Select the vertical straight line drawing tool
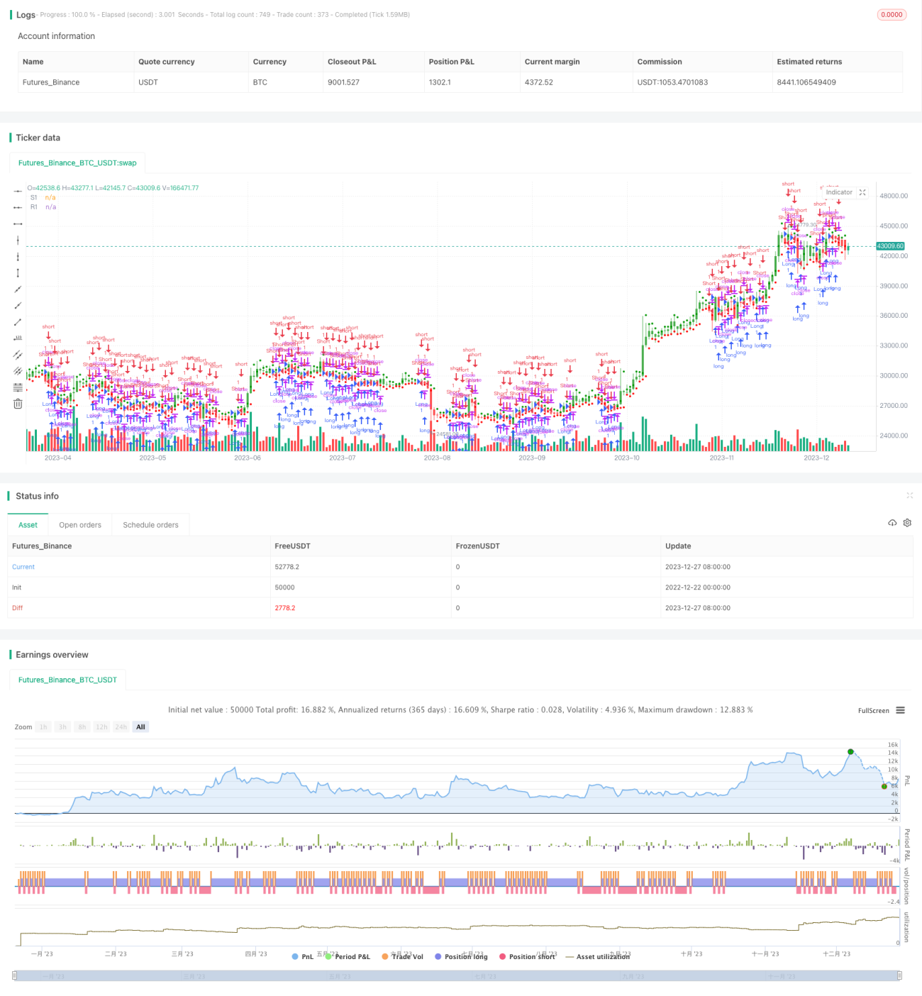This screenshot has width=922, height=996. coord(18,240)
